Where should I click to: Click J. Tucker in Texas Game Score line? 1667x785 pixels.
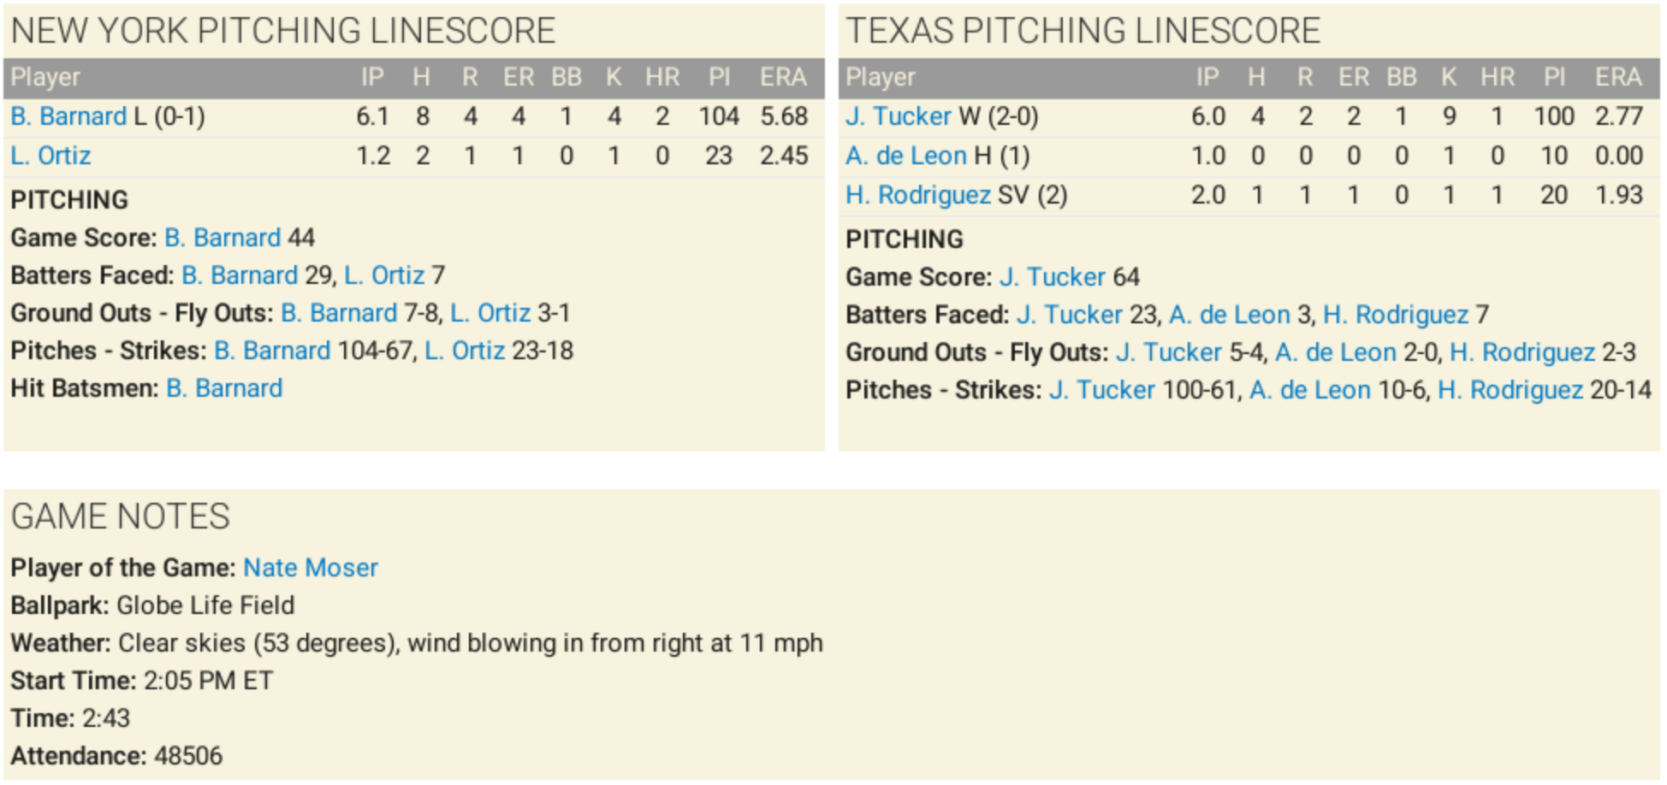point(1053,277)
